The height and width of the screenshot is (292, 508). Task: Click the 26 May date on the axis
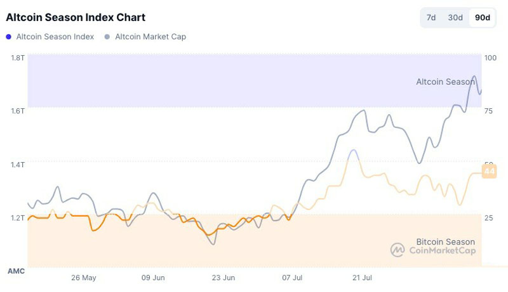84,277
